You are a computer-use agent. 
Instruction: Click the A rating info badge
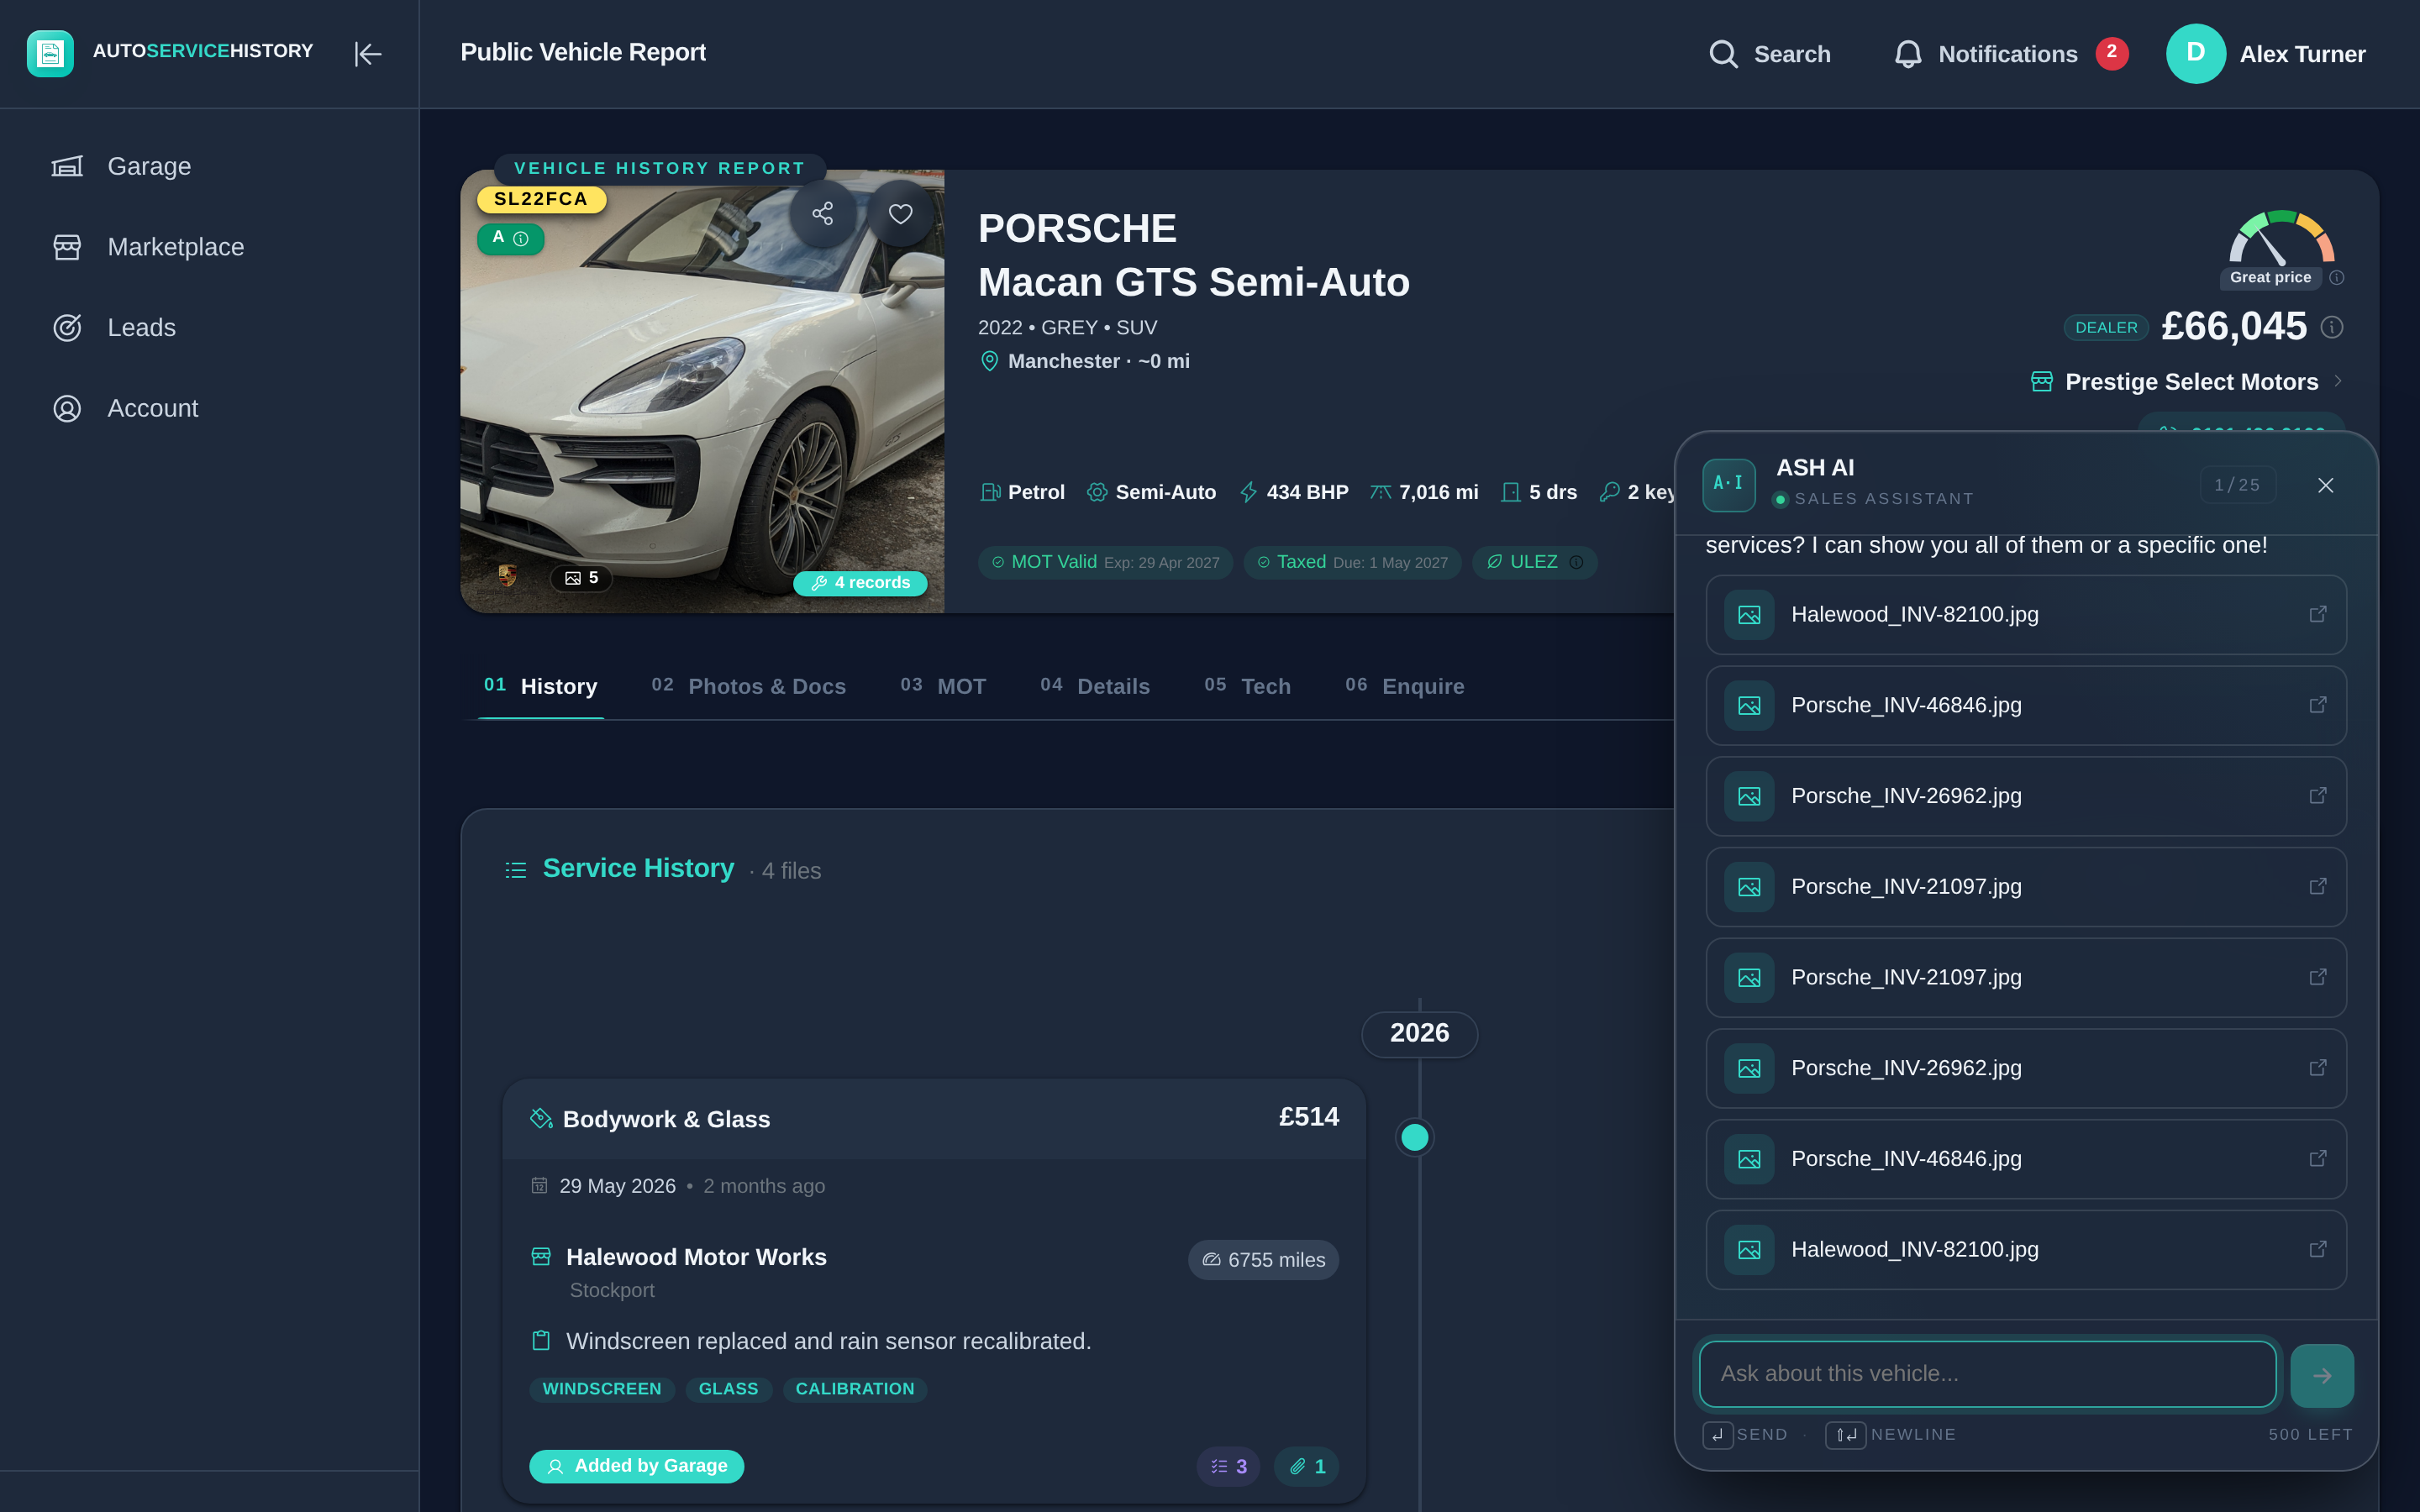point(510,238)
